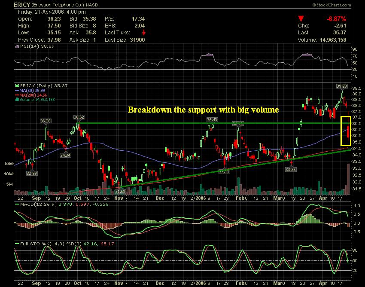Click the green line swatch before MACD(12,26,9)
The image size is (365, 287).
pyautogui.click(x=17, y=205)
